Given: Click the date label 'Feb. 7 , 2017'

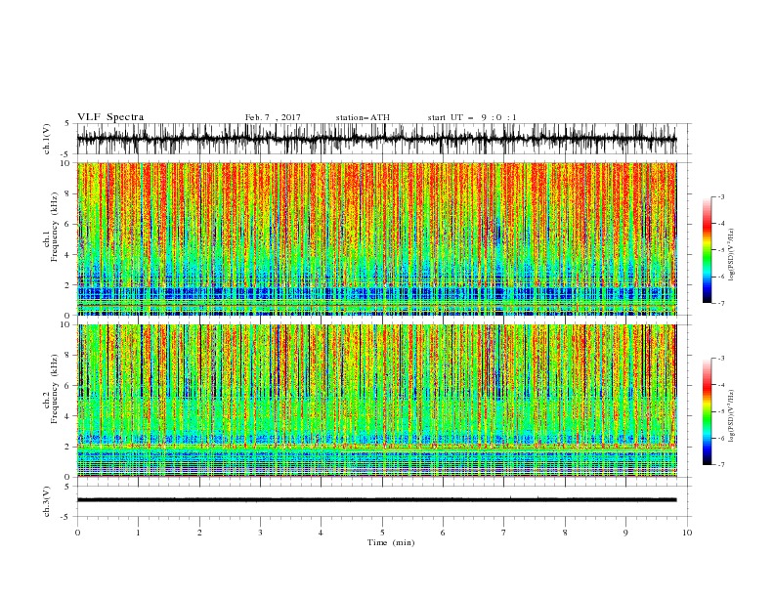Looking at the screenshot, I should click(x=273, y=117).
